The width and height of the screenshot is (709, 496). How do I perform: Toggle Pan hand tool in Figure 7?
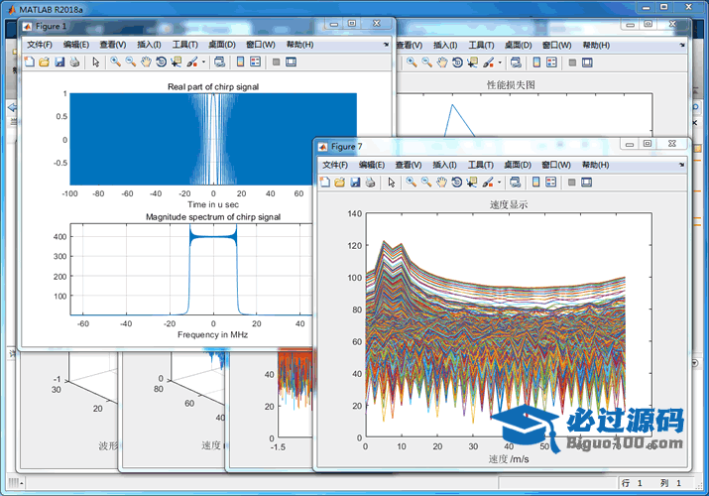coord(441,183)
